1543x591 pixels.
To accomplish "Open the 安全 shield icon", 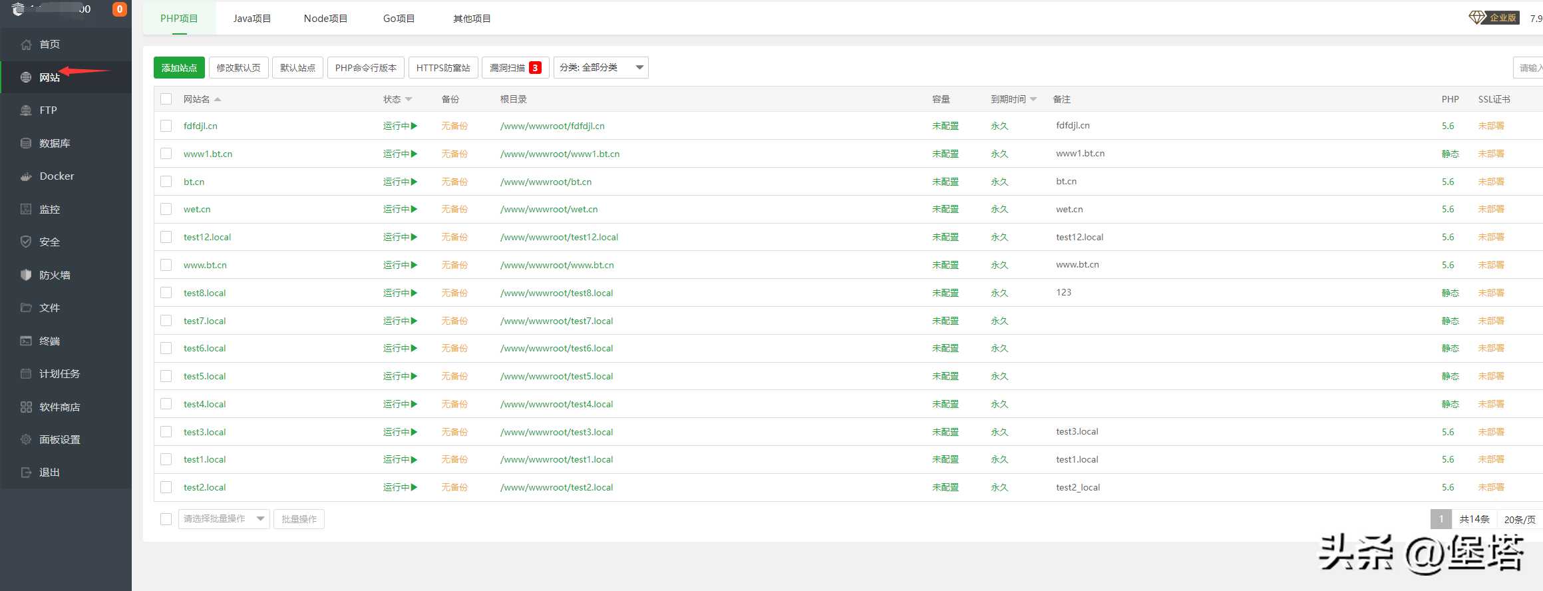I will (x=26, y=242).
